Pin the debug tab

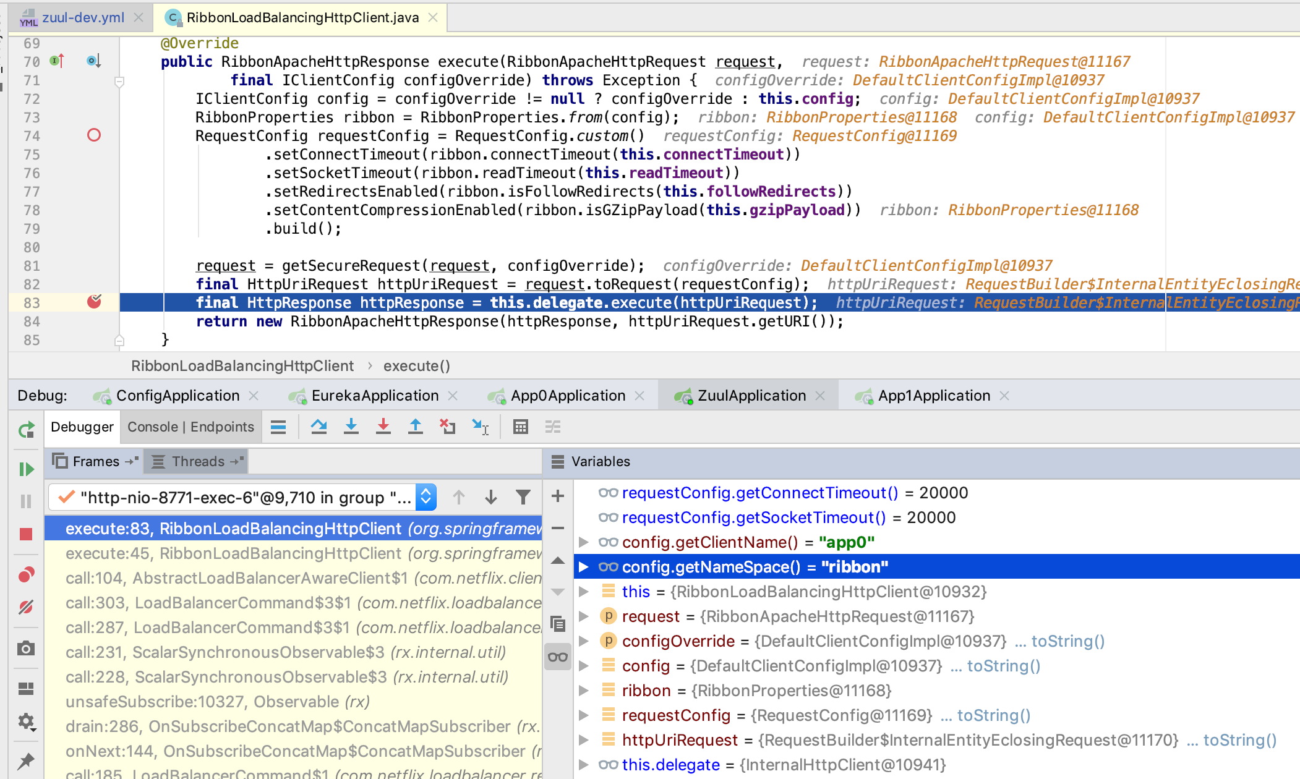point(26,761)
